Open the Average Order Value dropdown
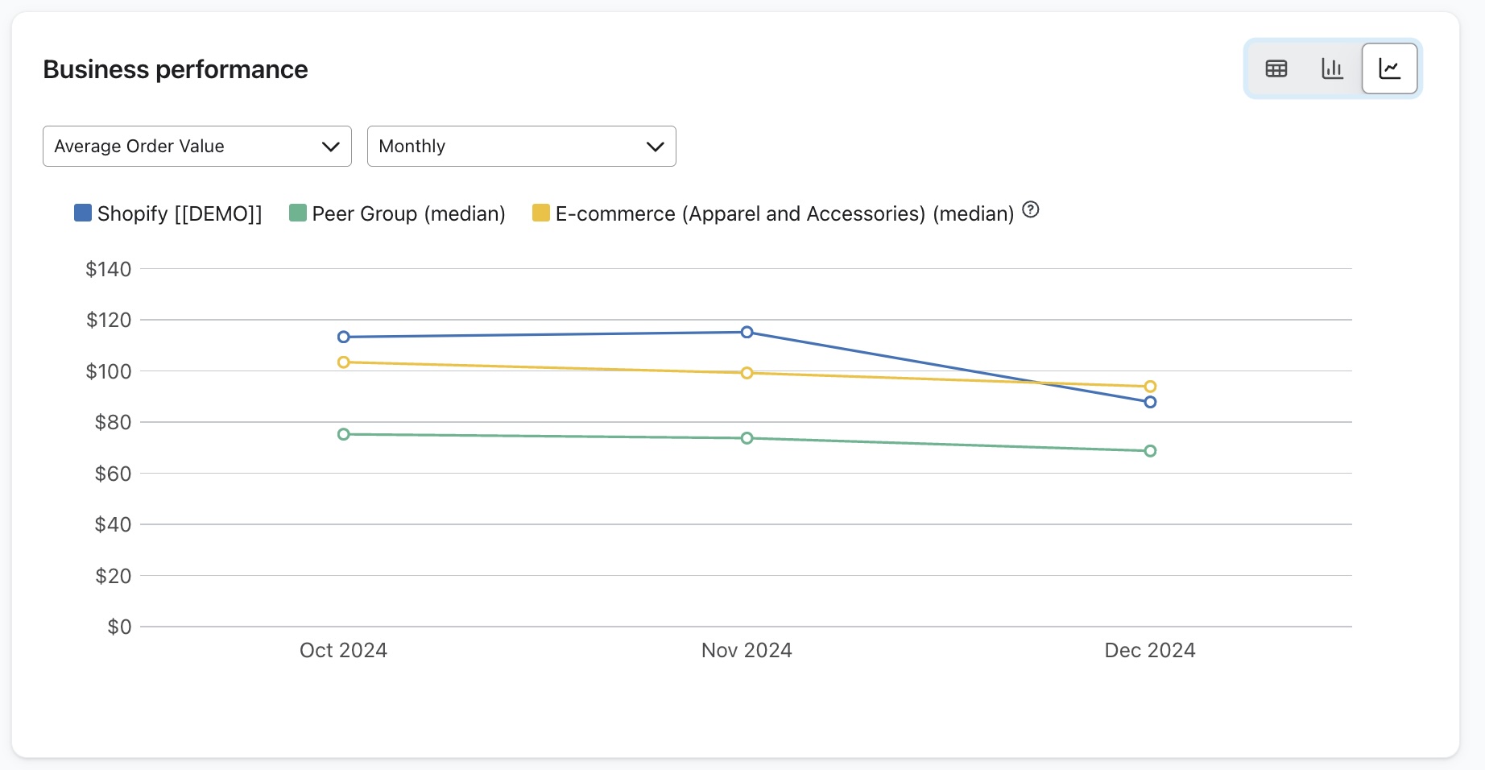 (x=197, y=147)
